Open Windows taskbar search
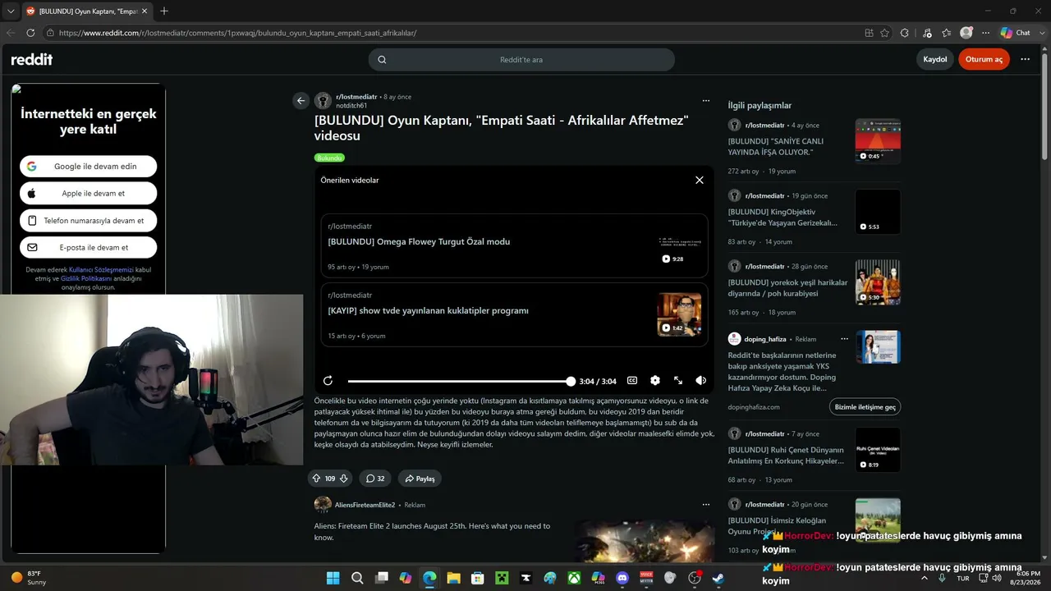Viewport: 1051px width, 591px height. (357, 578)
